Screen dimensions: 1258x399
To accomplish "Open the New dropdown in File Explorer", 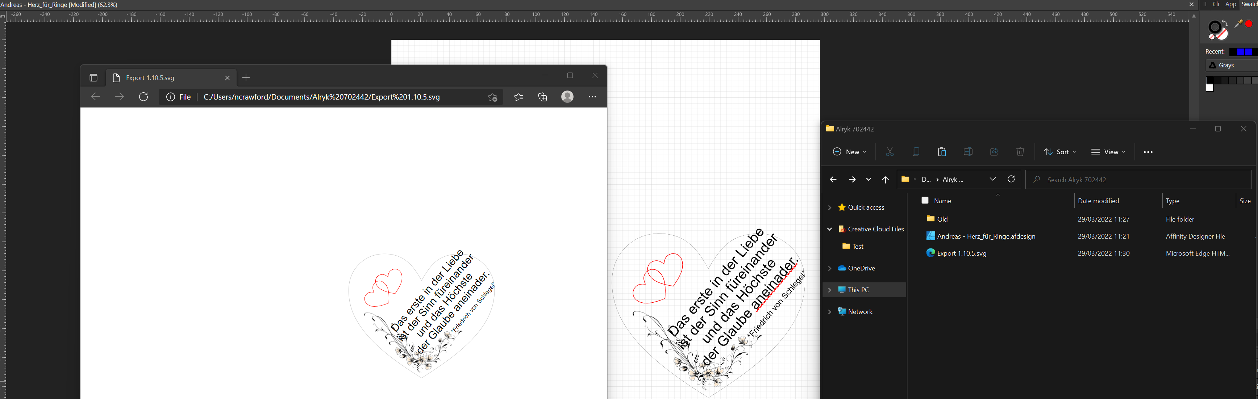I will 849,152.
